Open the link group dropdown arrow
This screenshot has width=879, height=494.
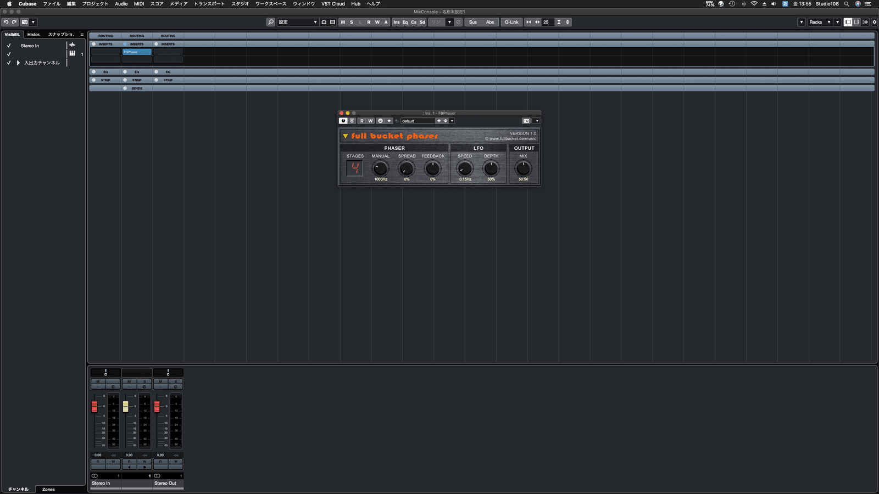coord(449,22)
